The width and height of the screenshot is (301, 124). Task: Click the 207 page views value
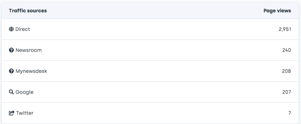pyautogui.click(x=287, y=92)
